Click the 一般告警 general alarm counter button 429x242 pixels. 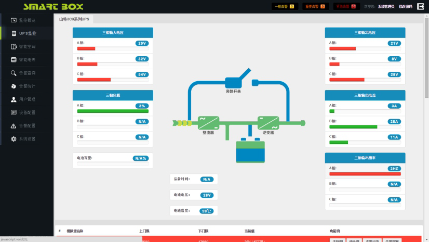click(285, 7)
